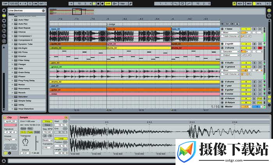Expand the EQ Eight device
This screenshot has width=273, height=165.
click(x=12, y=48)
